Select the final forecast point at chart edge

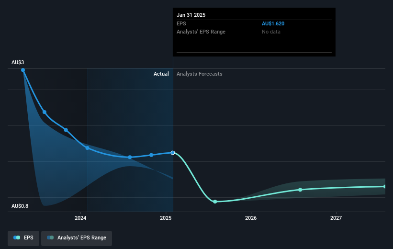click(x=385, y=187)
